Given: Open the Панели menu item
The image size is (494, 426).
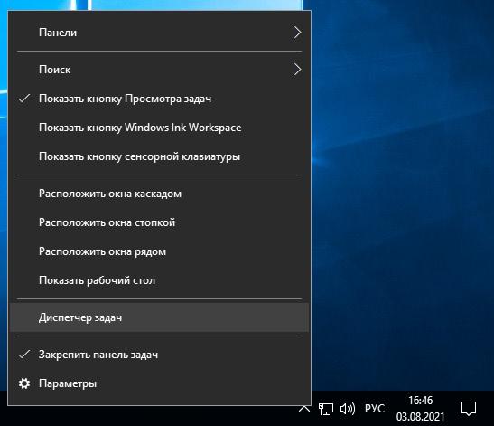Looking at the screenshot, I should [x=160, y=33].
